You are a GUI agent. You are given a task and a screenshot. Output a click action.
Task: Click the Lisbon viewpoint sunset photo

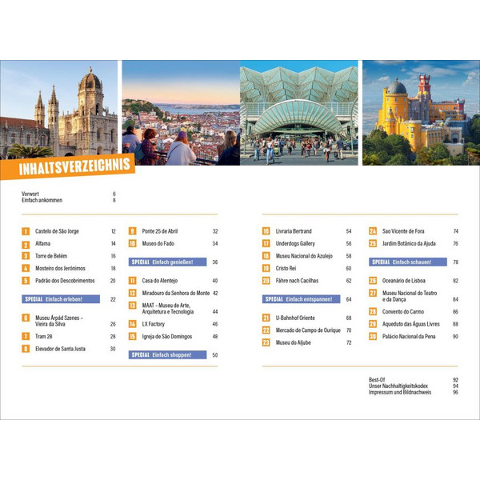(x=181, y=113)
